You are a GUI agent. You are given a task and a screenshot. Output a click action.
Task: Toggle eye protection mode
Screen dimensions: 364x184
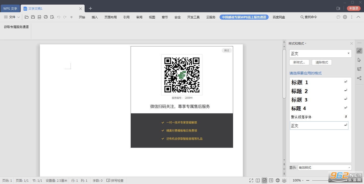click(x=284, y=180)
